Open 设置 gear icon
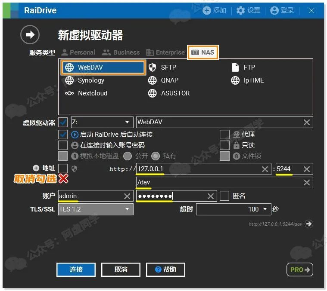 (240, 10)
